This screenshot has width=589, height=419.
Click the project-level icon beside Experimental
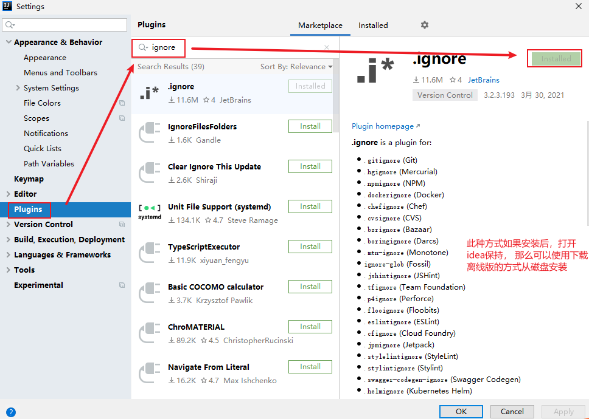tap(122, 285)
